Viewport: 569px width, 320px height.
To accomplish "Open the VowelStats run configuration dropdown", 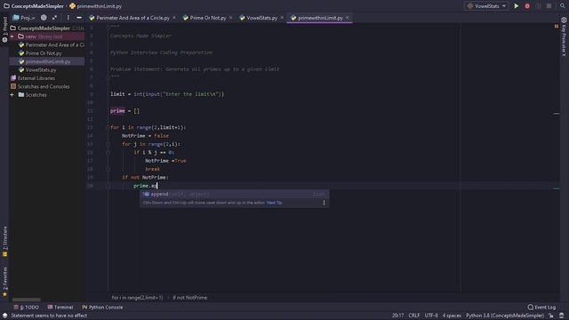I will tap(486, 6).
